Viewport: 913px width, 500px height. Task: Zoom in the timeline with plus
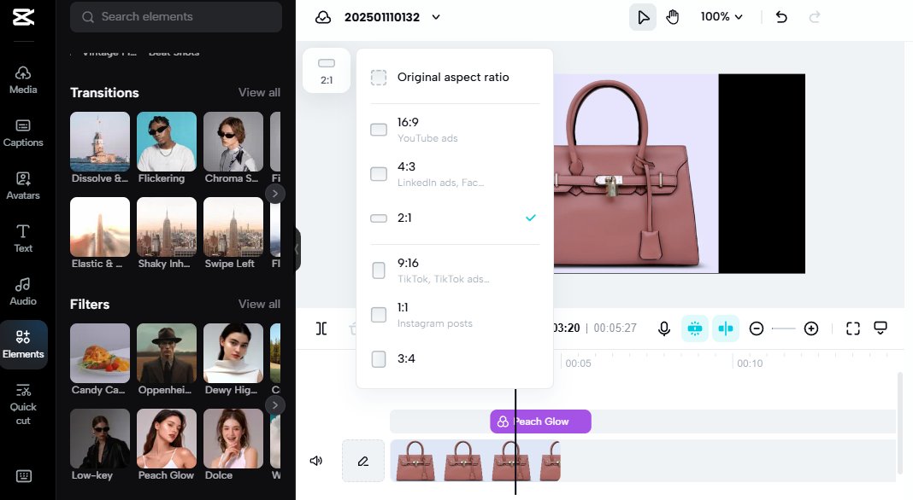pos(811,328)
